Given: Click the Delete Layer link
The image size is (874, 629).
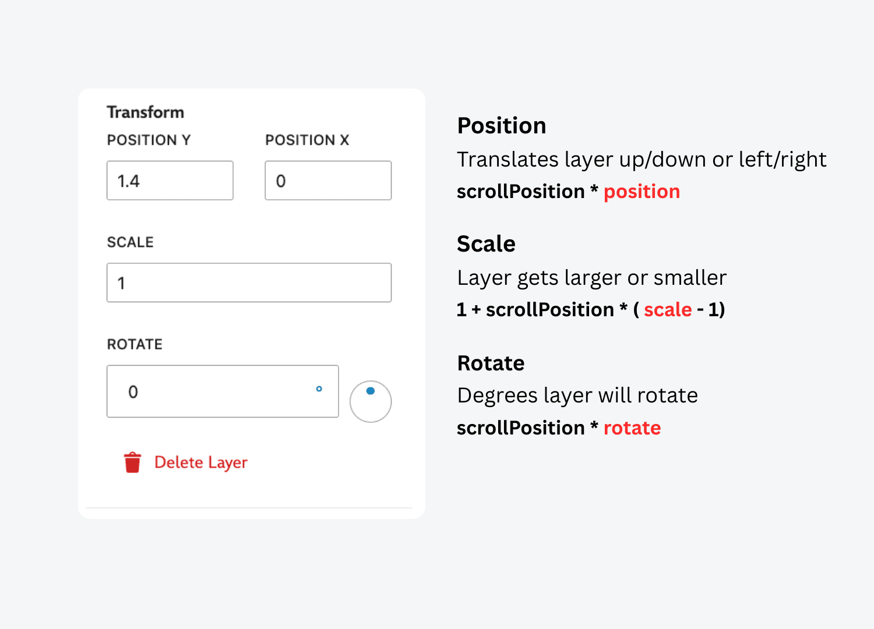Looking at the screenshot, I should tap(200, 462).
